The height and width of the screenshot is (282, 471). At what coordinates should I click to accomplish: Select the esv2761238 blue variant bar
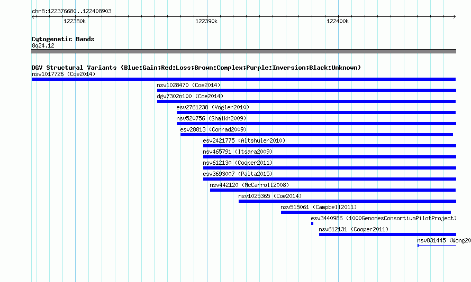click(x=316, y=112)
